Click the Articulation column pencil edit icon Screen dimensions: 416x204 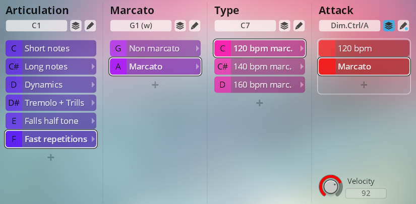pyautogui.click(x=90, y=26)
